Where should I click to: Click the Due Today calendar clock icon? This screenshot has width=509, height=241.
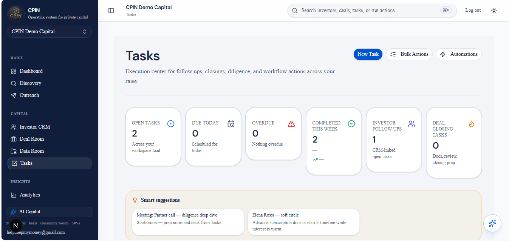tap(231, 124)
